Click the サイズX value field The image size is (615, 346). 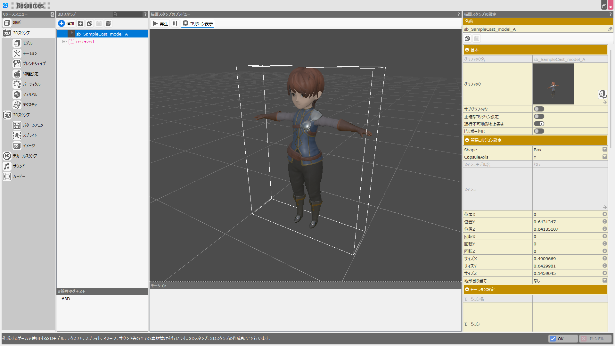(x=567, y=259)
